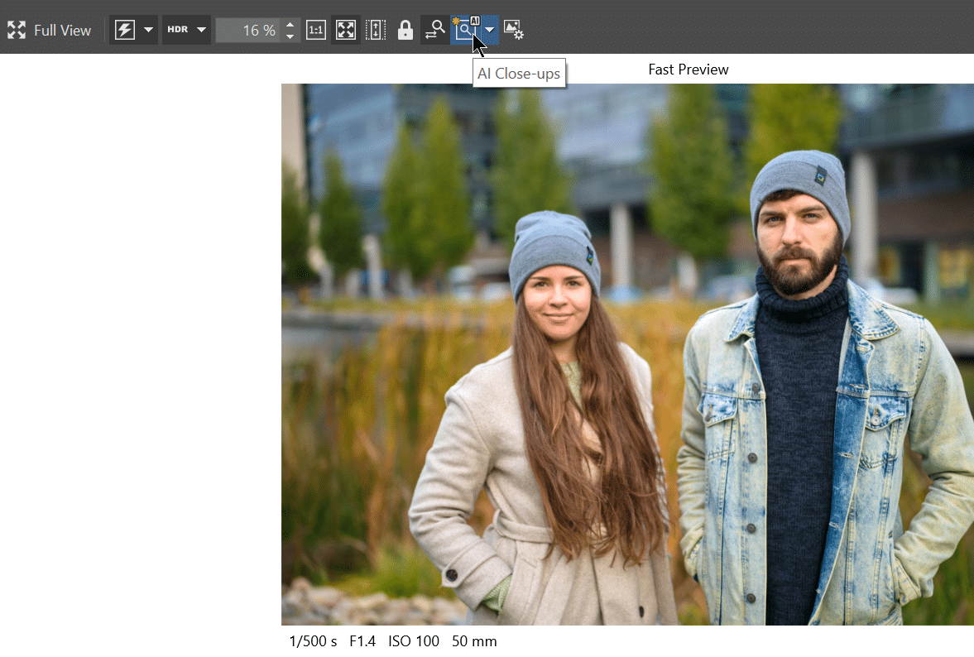This screenshot has height=657, width=974.
Task: Select the fit-to-screen zoom icon
Action: tap(346, 31)
